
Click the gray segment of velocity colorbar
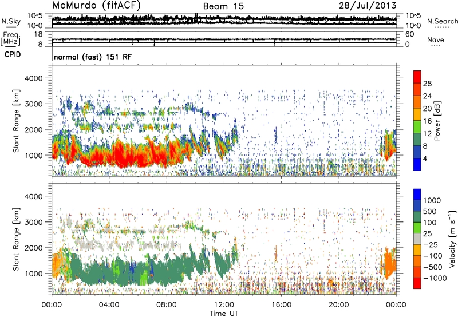pyautogui.click(x=417, y=239)
